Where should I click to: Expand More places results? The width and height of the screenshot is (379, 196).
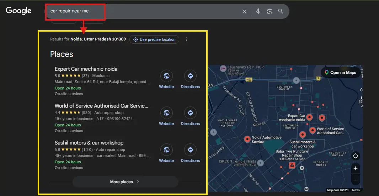(x=125, y=182)
